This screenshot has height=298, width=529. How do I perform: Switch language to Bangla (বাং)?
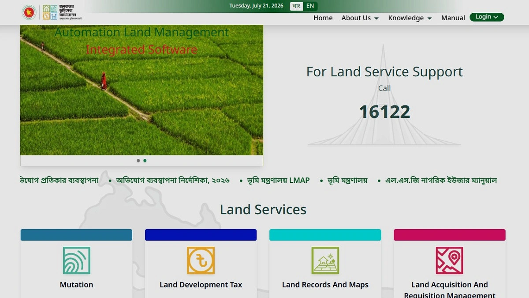pyautogui.click(x=297, y=6)
